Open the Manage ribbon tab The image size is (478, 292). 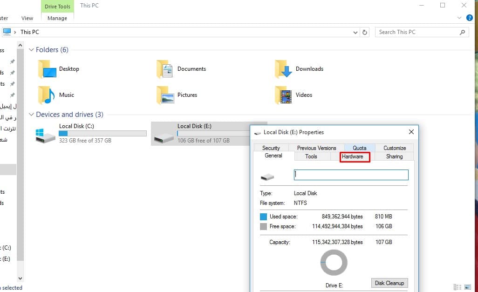coord(57,18)
